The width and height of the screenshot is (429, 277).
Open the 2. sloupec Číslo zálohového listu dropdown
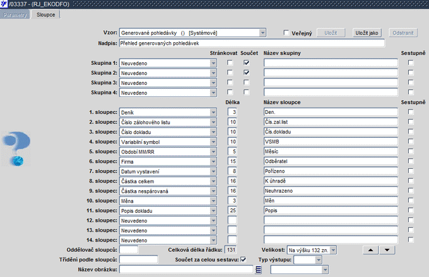click(x=213, y=122)
